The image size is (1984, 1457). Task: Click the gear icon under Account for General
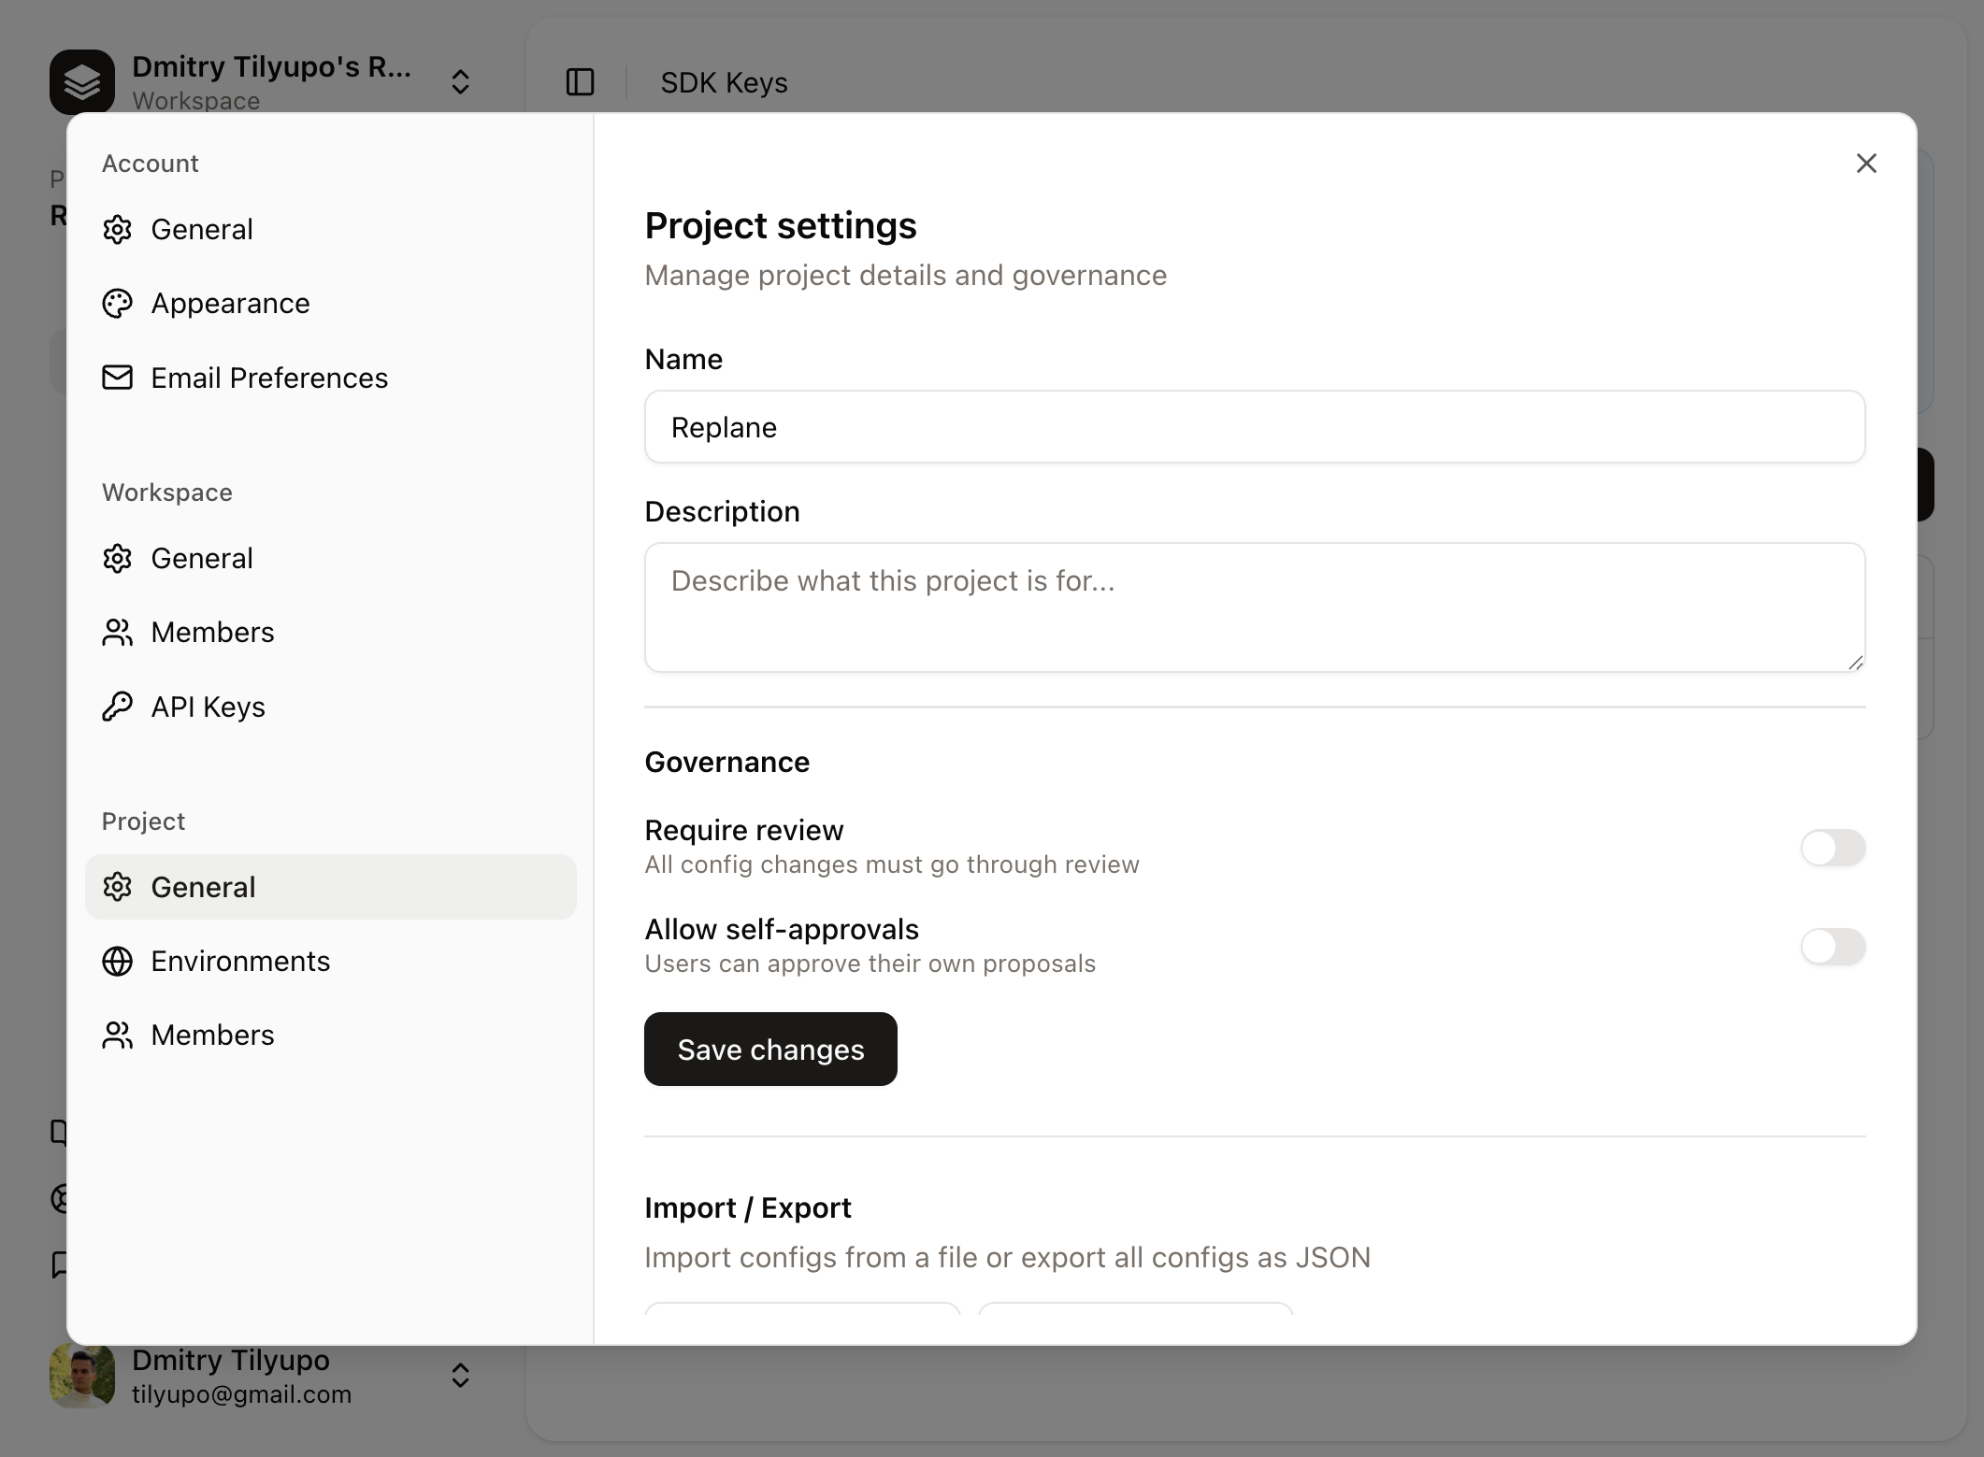tap(118, 229)
